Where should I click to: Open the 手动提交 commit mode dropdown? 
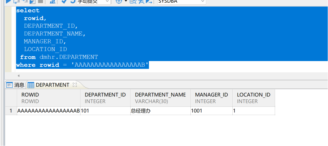[94, 2]
